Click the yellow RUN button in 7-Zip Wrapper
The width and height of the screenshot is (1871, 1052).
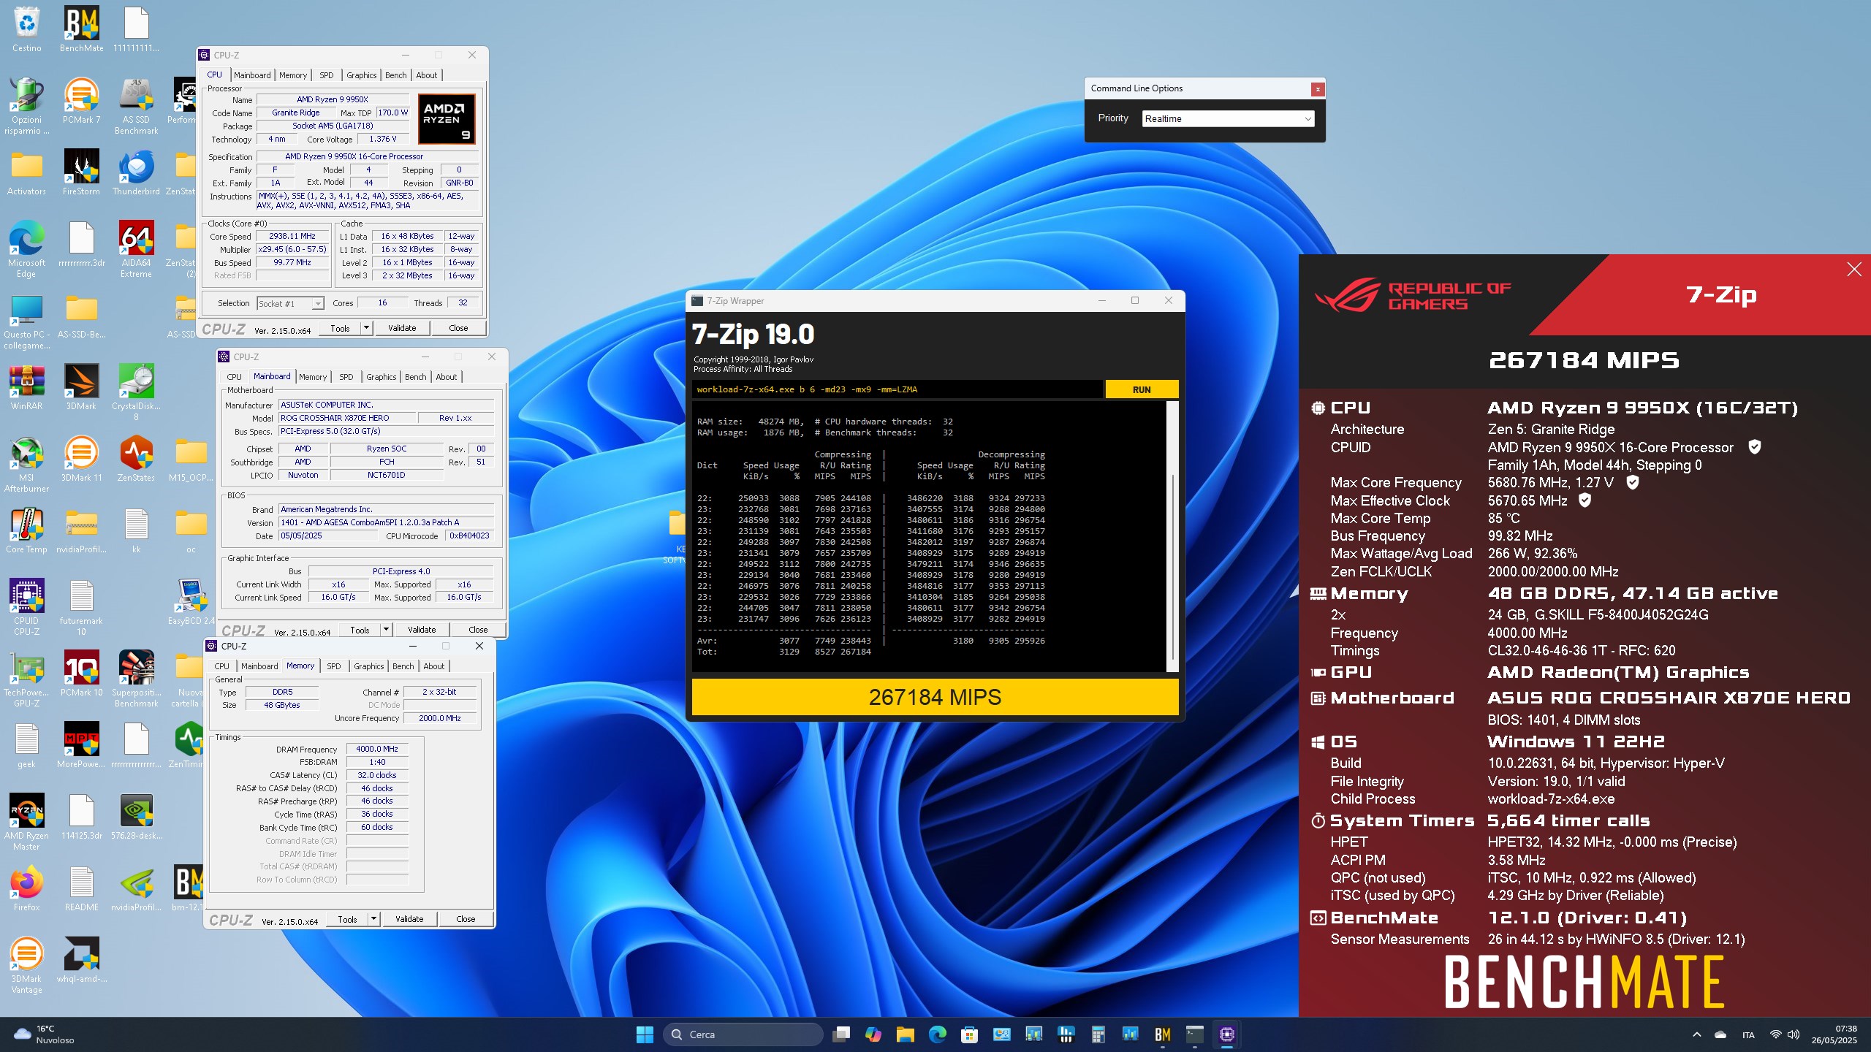1142,389
